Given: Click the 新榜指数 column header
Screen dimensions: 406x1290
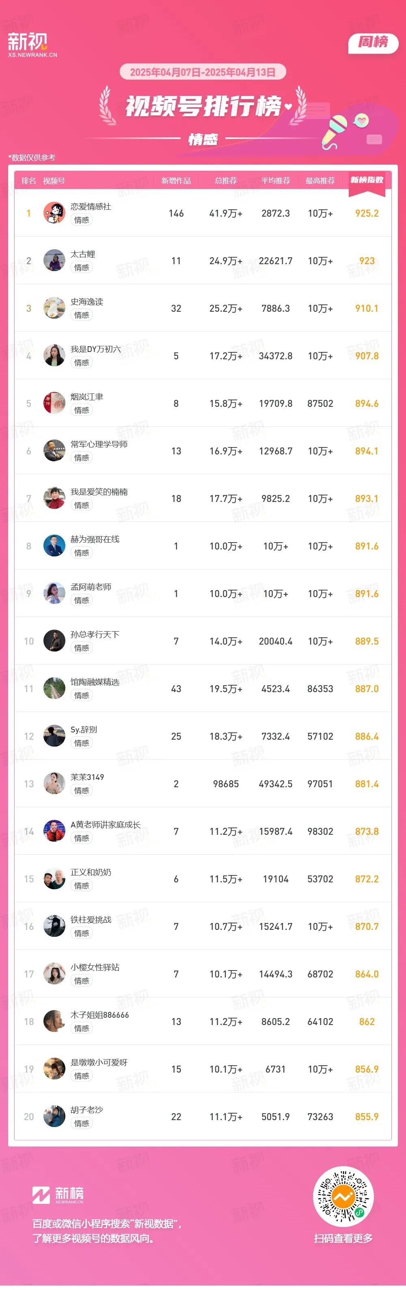Looking at the screenshot, I should coord(367,180).
